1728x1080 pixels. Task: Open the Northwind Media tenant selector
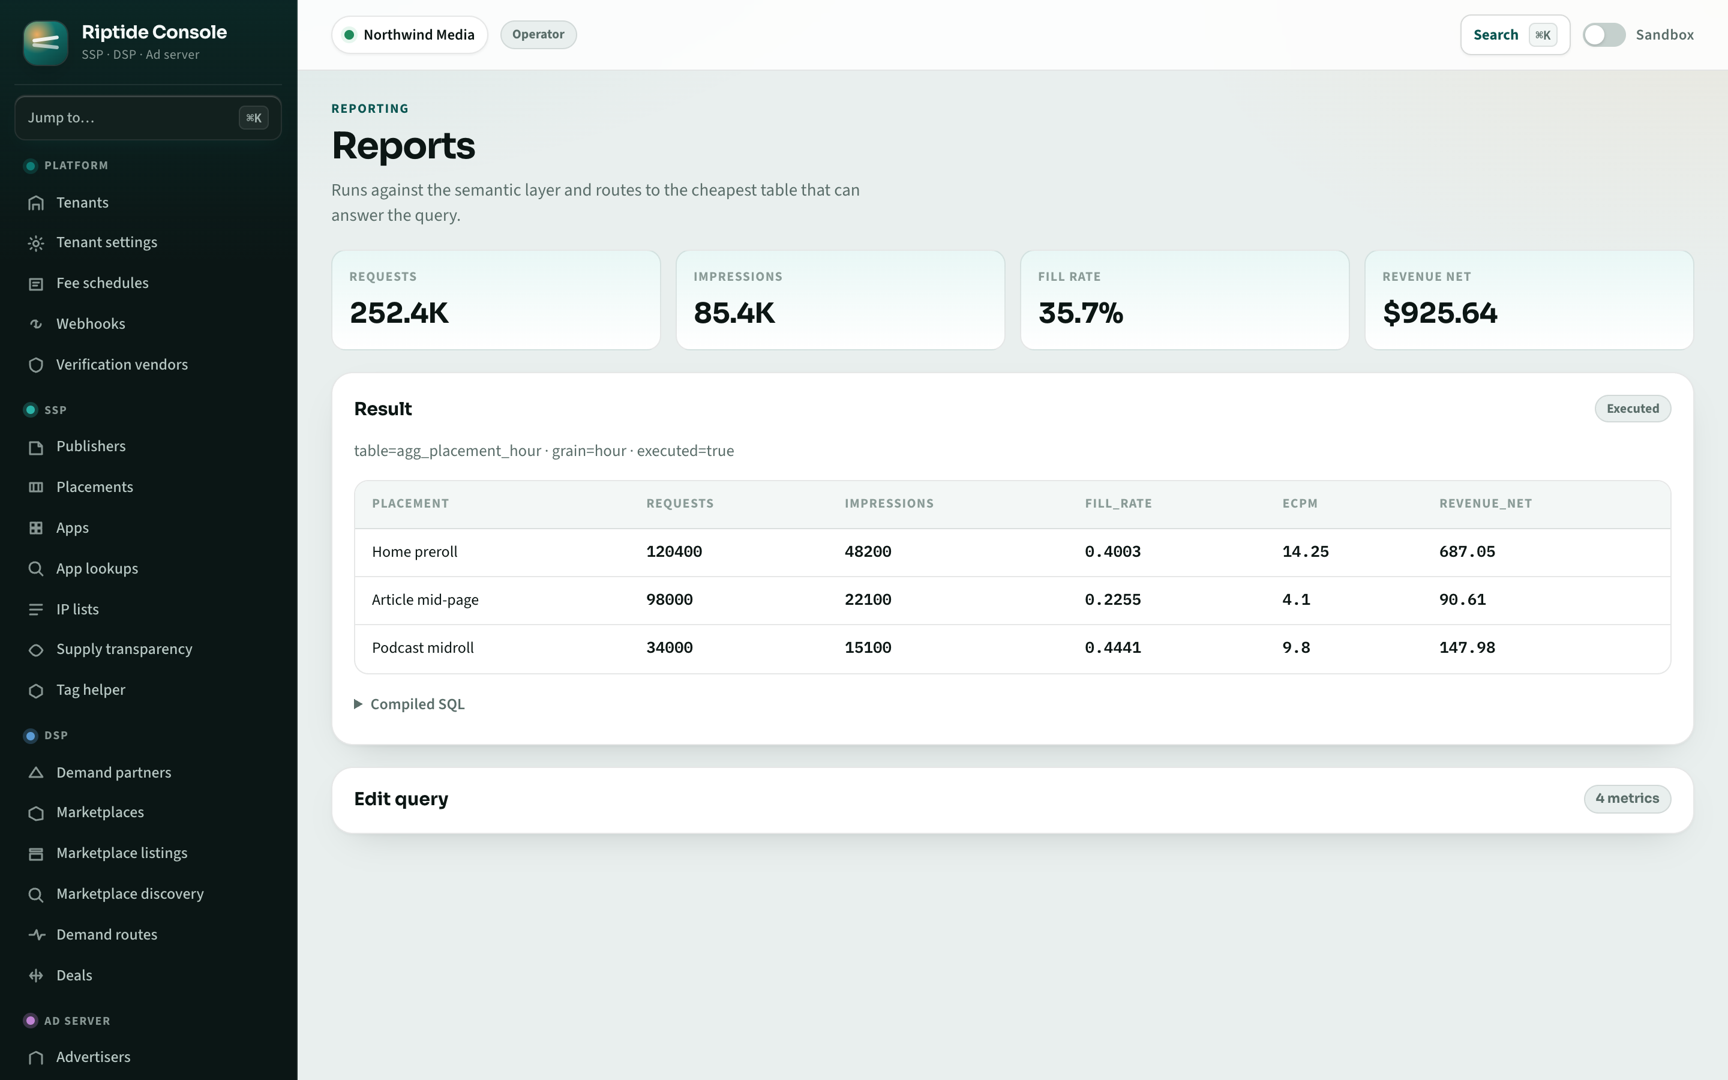[x=409, y=35]
